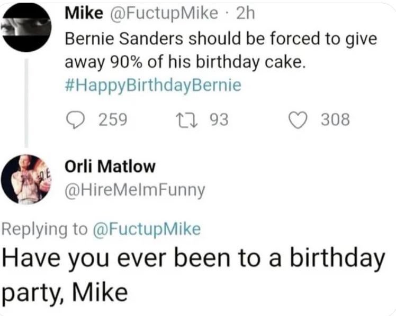Viewport: 396px width, 316px height.
Task: Click the reply speech bubble icon
Action: (x=77, y=120)
